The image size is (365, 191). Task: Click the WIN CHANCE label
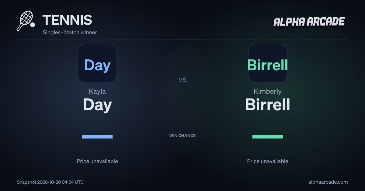(x=182, y=136)
